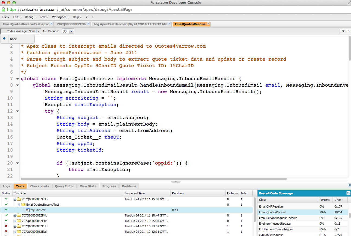Switch to the Query Editor tab
Screen dimensions: 351x236
click(64, 186)
